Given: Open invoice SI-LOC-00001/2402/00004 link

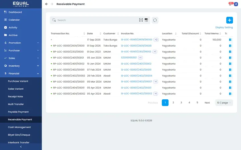Looking at the screenshot, I should pos(137,76).
